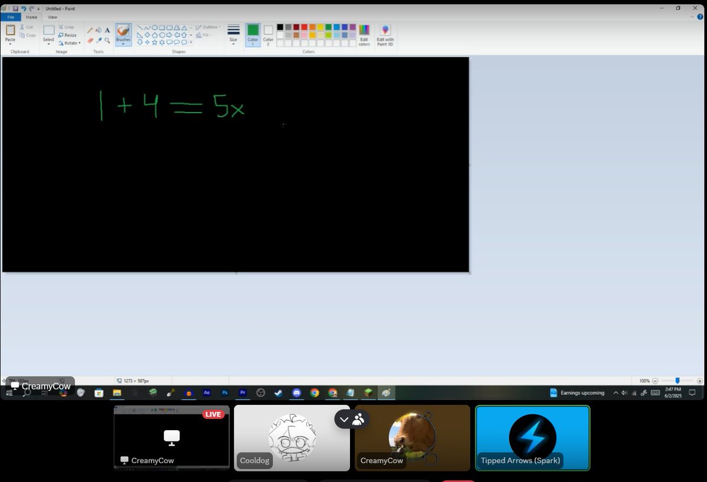Select the Magnifier tool
This screenshot has height=482, width=707.
(x=107, y=41)
